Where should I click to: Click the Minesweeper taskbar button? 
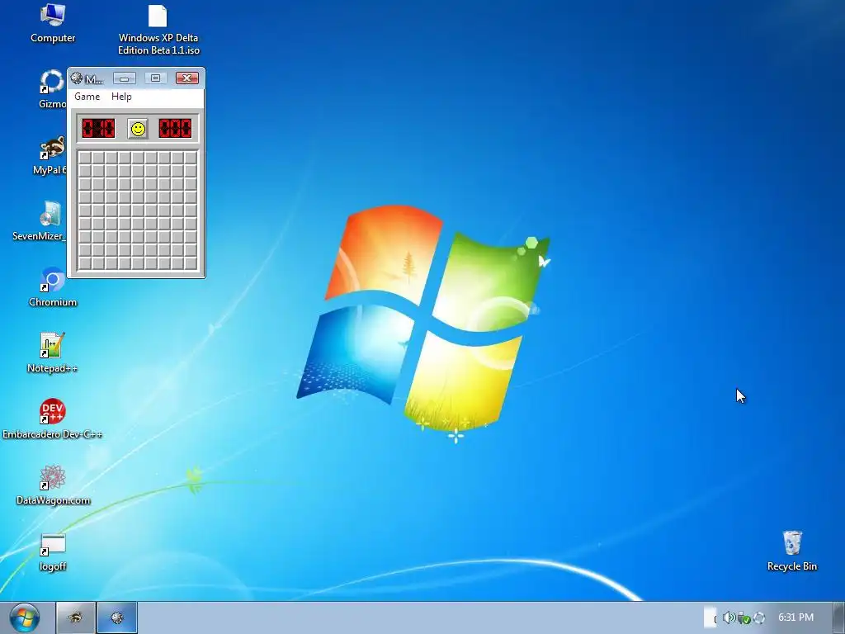pos(117,617)
